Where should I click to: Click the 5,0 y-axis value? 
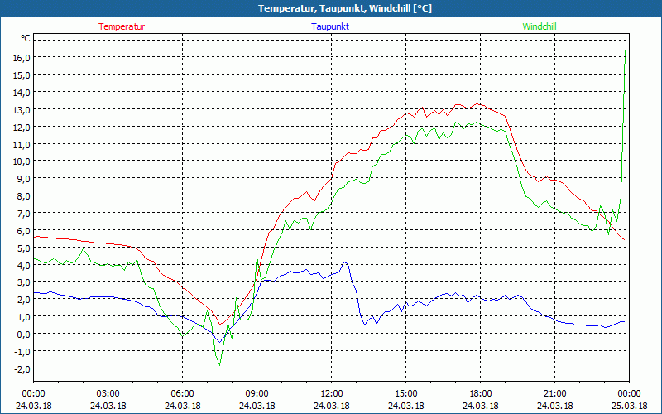[x=24, y=248]
